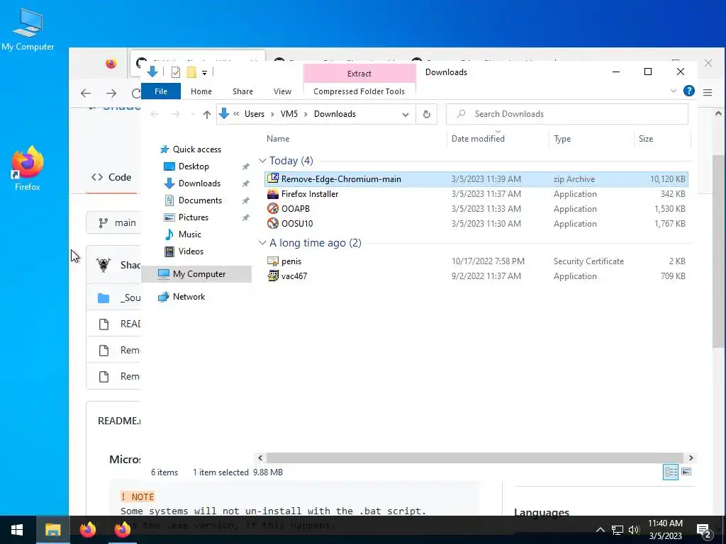Open the My Computer desktop icon
The height and width of the screenshot is (544, 726).
click(x=28, y=30)
